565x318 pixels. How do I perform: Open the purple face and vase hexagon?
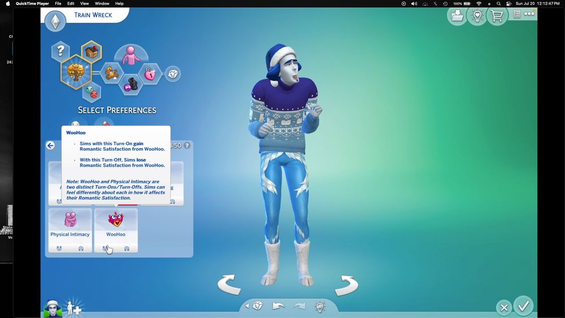(131, 85)
